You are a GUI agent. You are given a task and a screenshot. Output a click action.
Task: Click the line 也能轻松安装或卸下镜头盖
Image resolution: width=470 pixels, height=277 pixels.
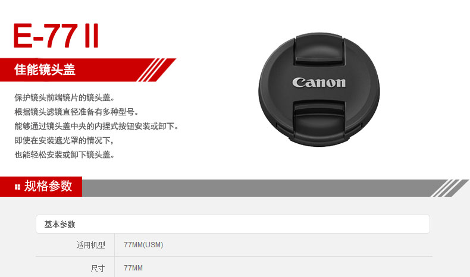pos(64,155)
